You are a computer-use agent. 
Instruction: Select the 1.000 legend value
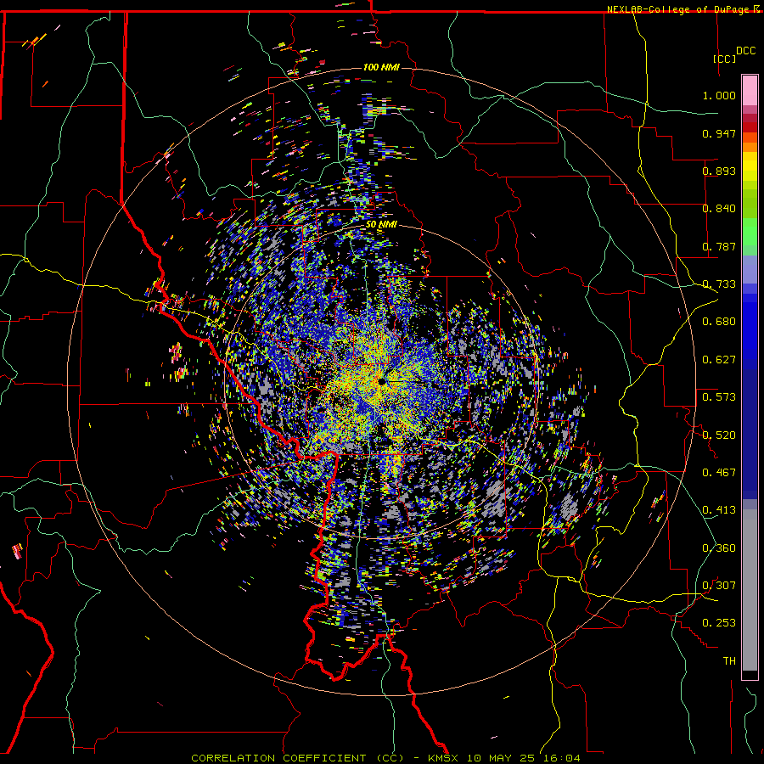pyautogui.click(x=719, y=95)
